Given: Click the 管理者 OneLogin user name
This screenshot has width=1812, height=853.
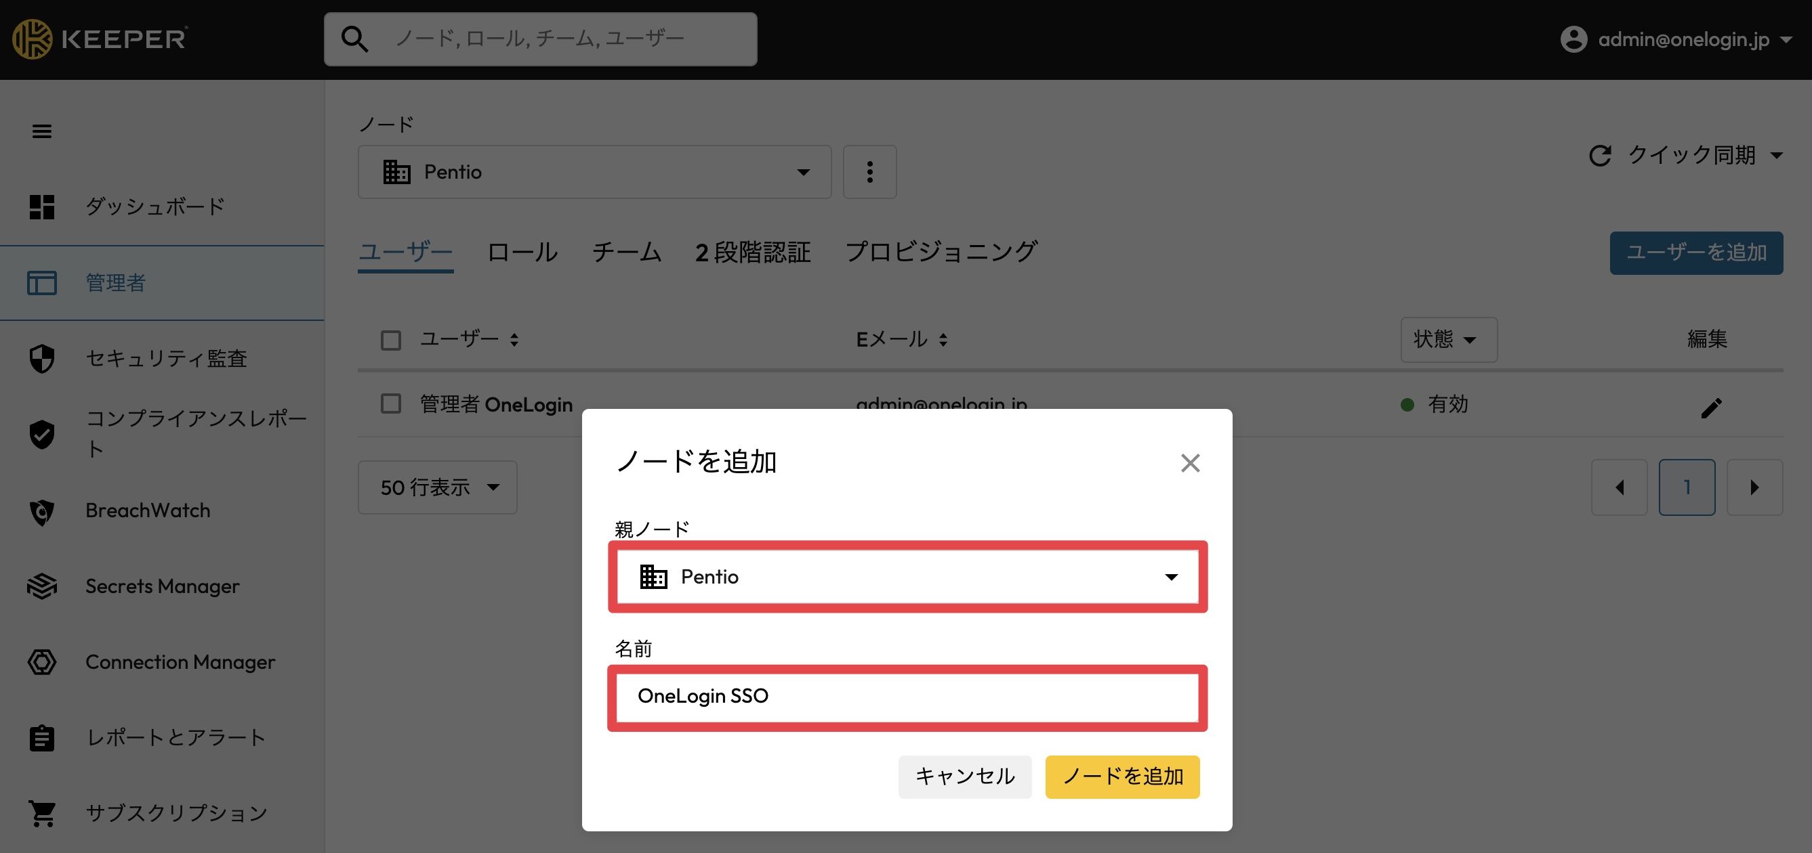Looking at the screenshot, I should [x=496, y=405].
